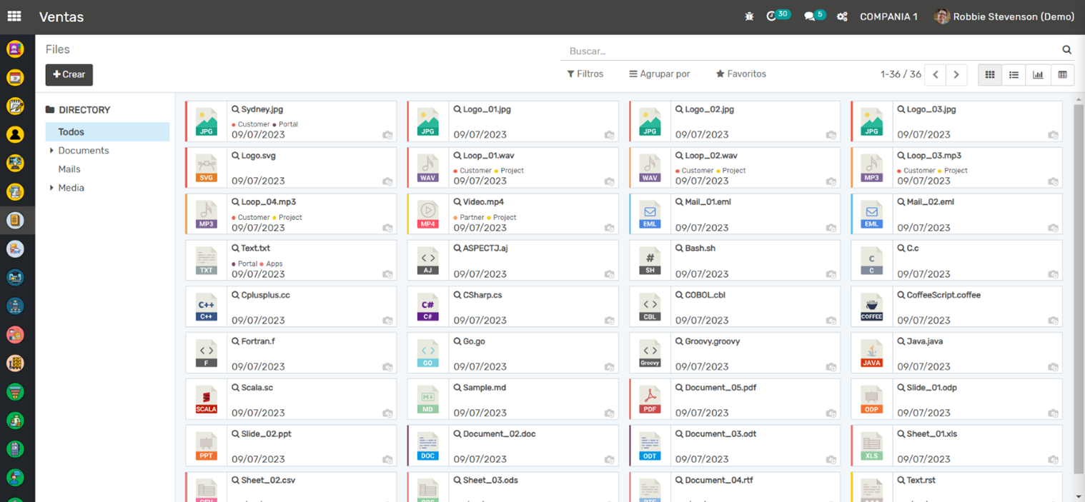
Task: Click the Buscar search input field
Action: [x=808, y=51]
